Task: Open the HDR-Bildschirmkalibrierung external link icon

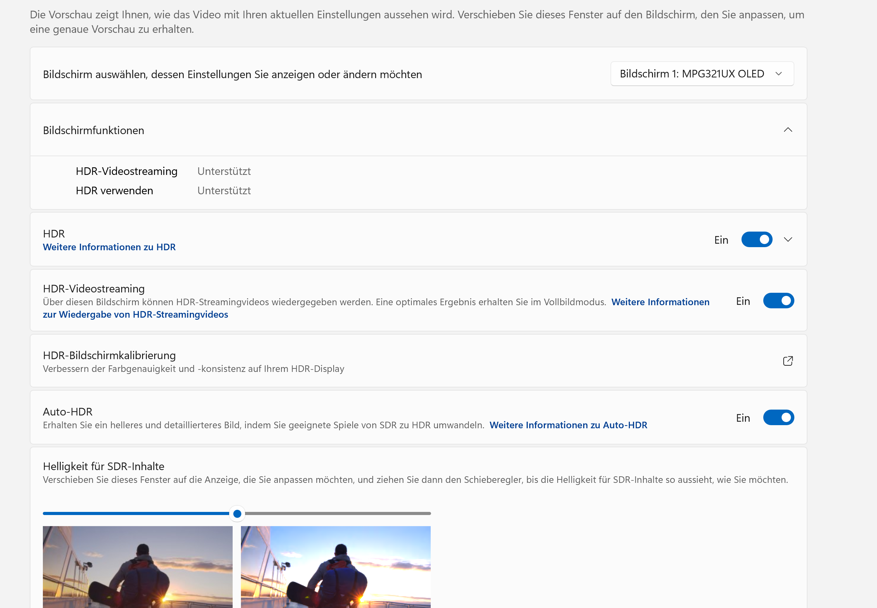Action: pos(787,361)
